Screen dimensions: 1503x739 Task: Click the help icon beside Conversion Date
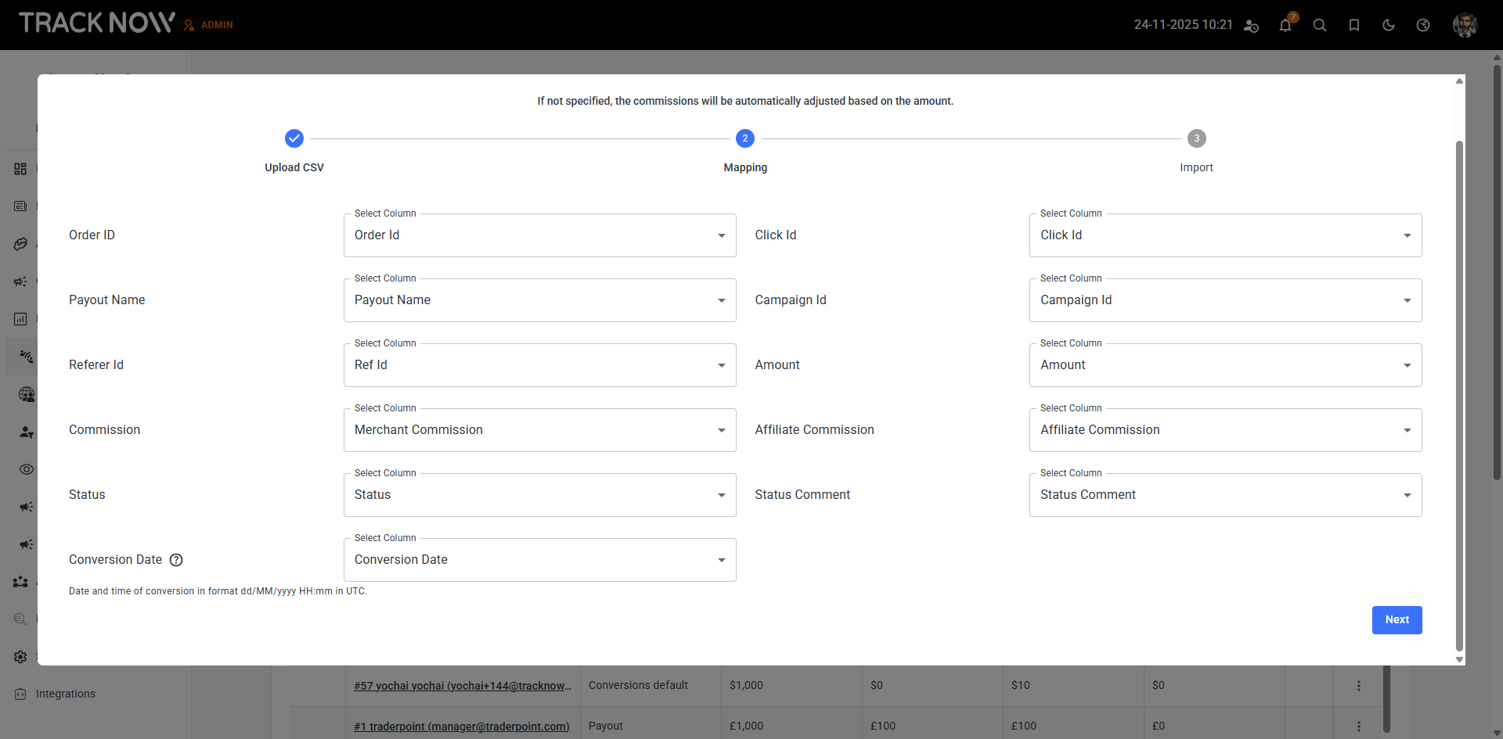coord(176,560)
